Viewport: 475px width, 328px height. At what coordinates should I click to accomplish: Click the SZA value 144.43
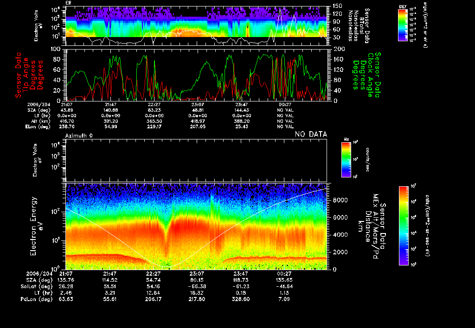[241, 110]
